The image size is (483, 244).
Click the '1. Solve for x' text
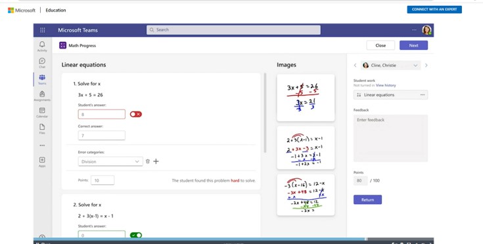(87, 83)
